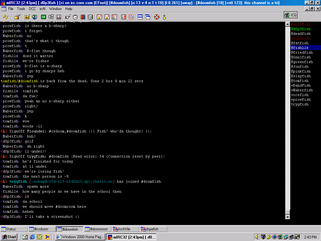Open Internet Explorer from quick launch
Viewport: 321px width, 241px height.
(32, 237)
